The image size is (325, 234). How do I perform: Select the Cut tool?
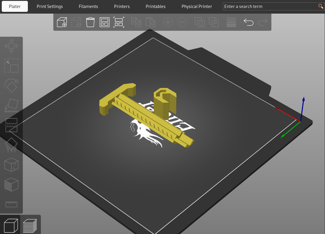point(11,125)
